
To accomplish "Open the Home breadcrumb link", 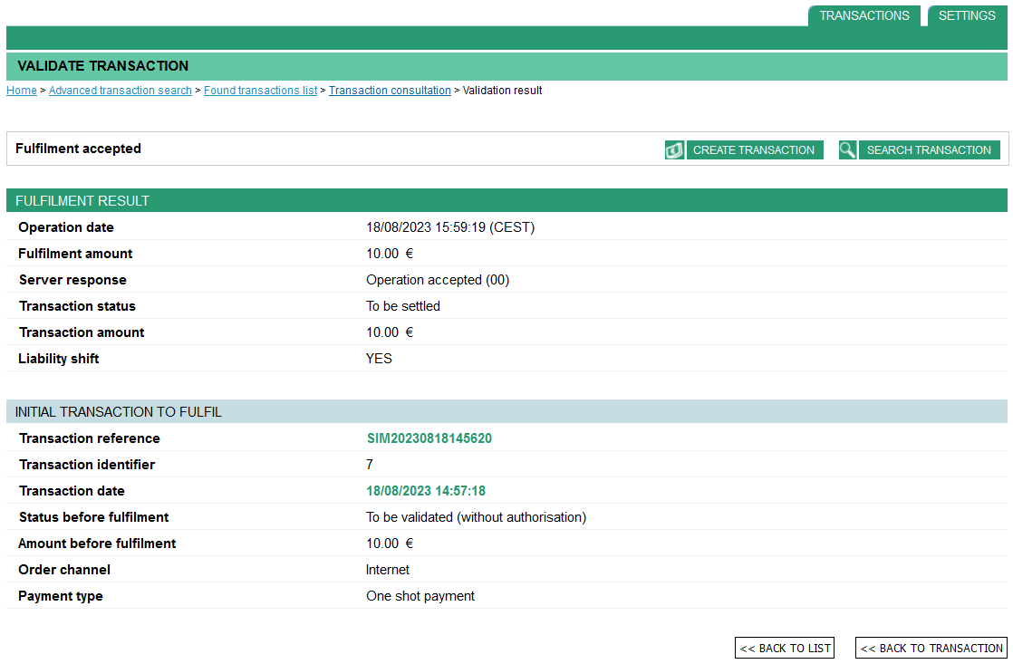I will point(21,90).
